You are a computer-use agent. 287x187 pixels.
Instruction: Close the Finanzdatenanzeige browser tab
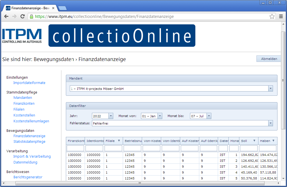tap(53, 8)
